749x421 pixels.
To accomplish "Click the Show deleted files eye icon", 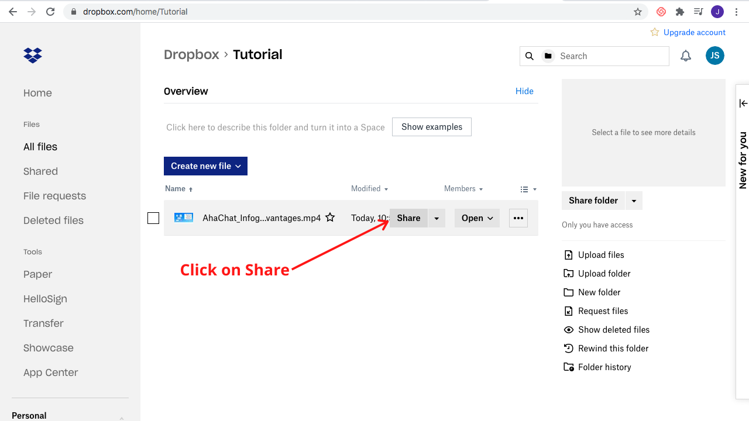I will point(569,330).
